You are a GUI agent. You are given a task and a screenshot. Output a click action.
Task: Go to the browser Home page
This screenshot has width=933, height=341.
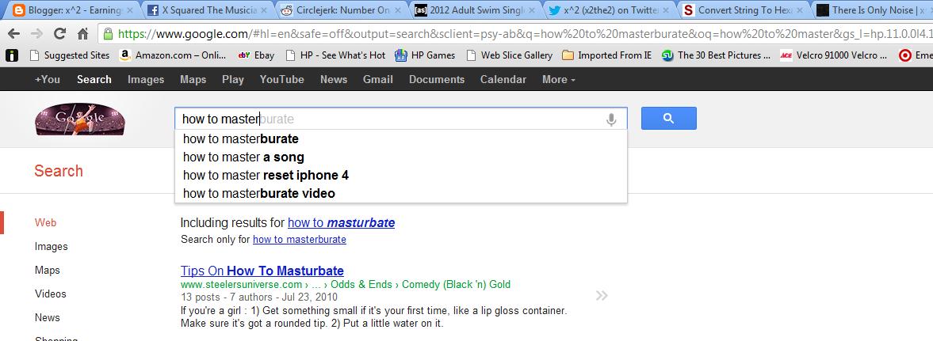click(x=82, y=34)
